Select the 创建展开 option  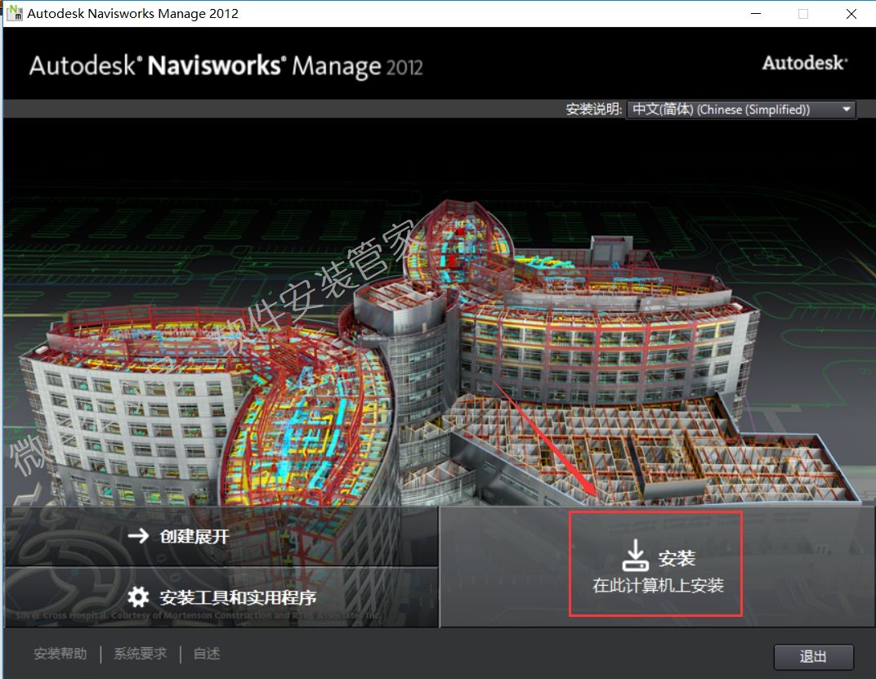tap(194, 536)
